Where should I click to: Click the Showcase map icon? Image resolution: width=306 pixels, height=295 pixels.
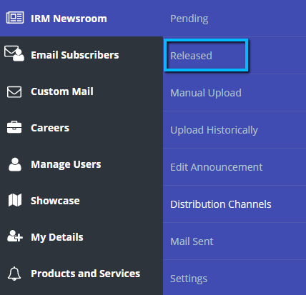pyautogui.click(x=15, y=200)
